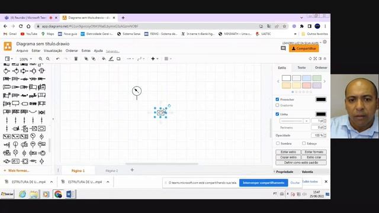379x213 pixels.
Task: Open the Extras menu
Action: click(x=86, y=51)
